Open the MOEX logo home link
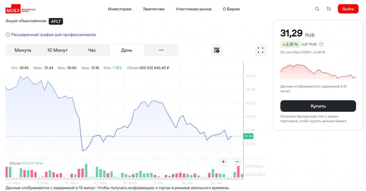 [20, 9]
